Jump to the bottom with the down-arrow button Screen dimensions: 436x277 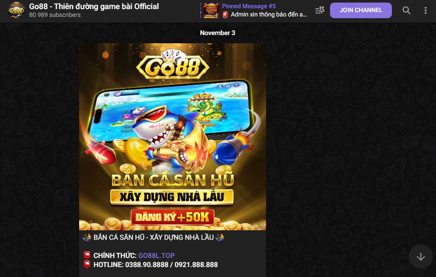(420, 256)
